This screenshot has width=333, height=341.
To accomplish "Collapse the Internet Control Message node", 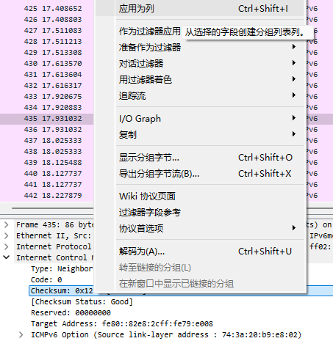I will (x=7, y=257).
